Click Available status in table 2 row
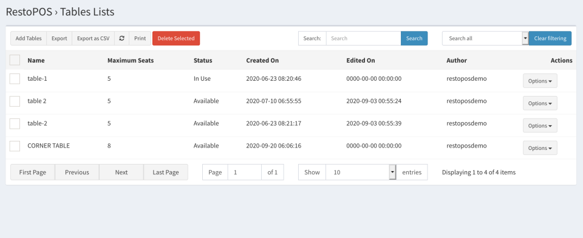This screenshot has width=583, height=238. coord(206,101)
